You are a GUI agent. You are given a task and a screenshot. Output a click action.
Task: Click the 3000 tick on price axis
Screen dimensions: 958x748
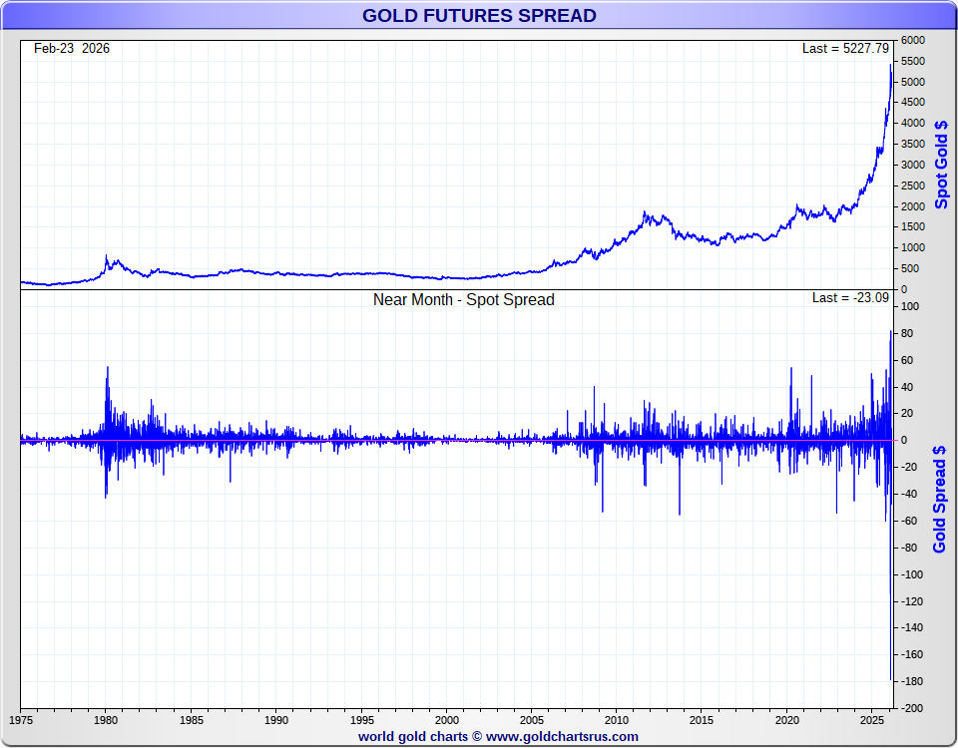[912, 166]
